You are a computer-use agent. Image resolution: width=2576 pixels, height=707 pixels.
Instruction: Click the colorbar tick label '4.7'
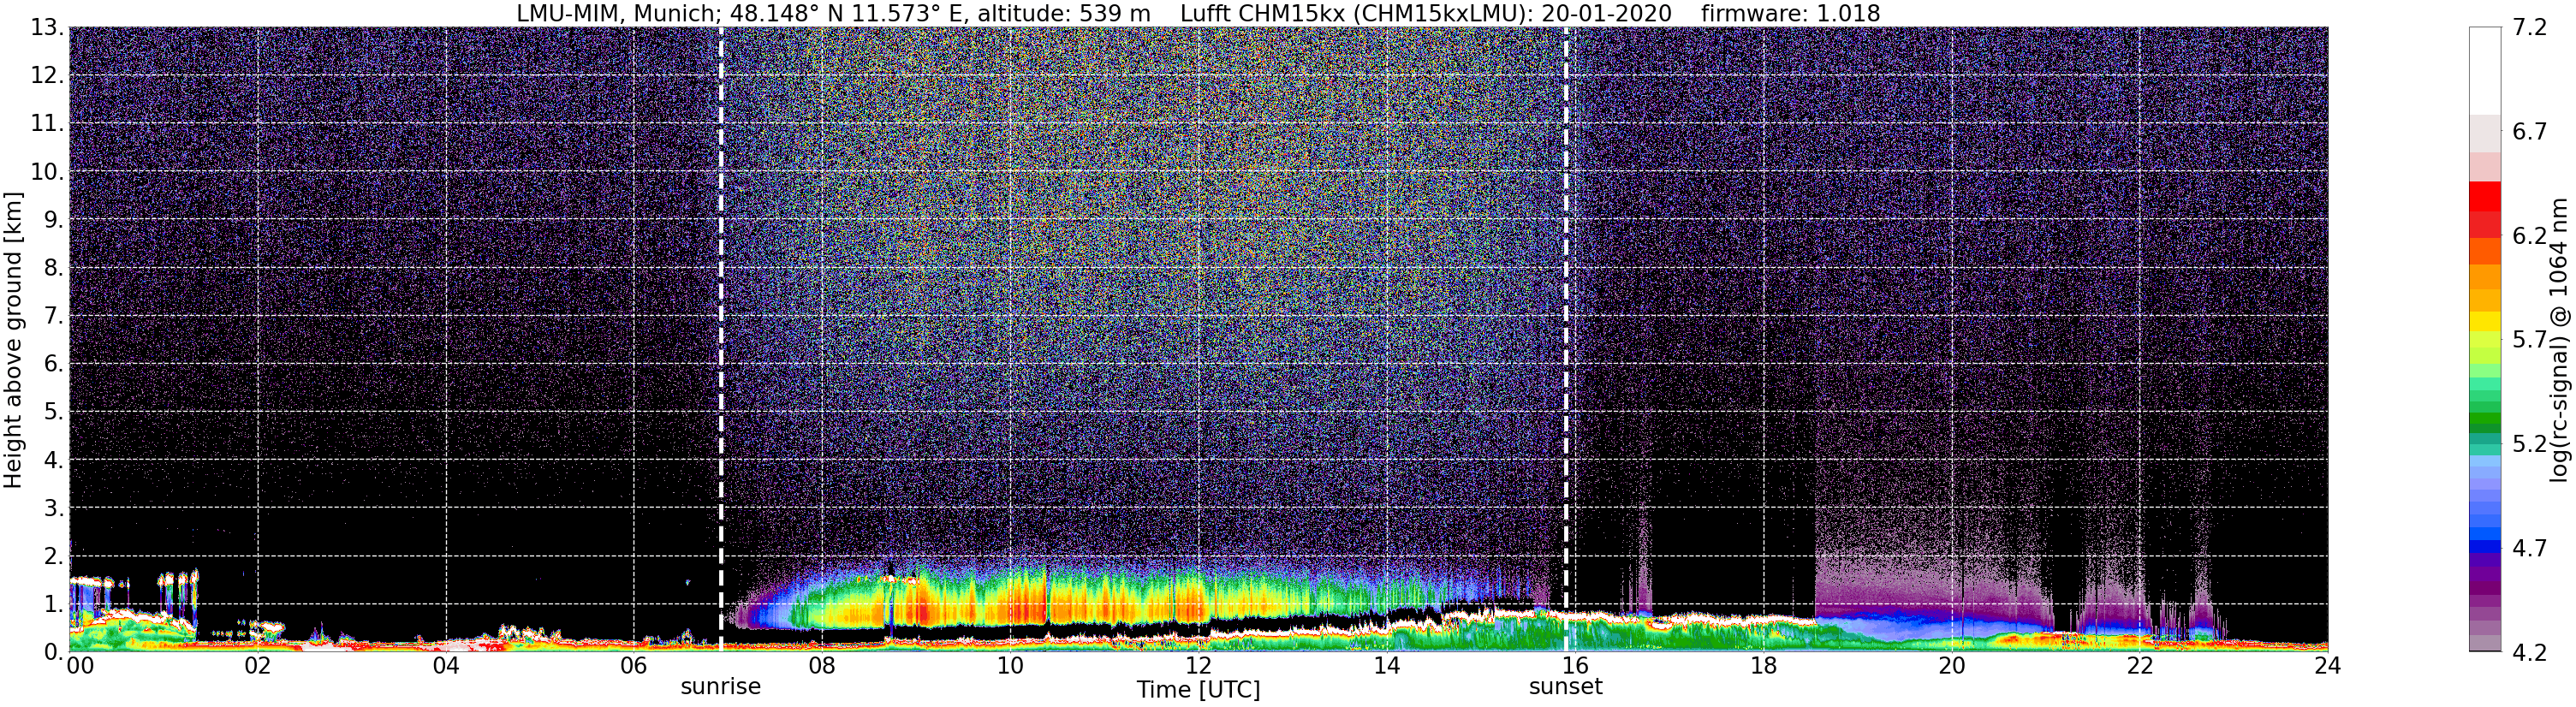tap(2529, 548)
